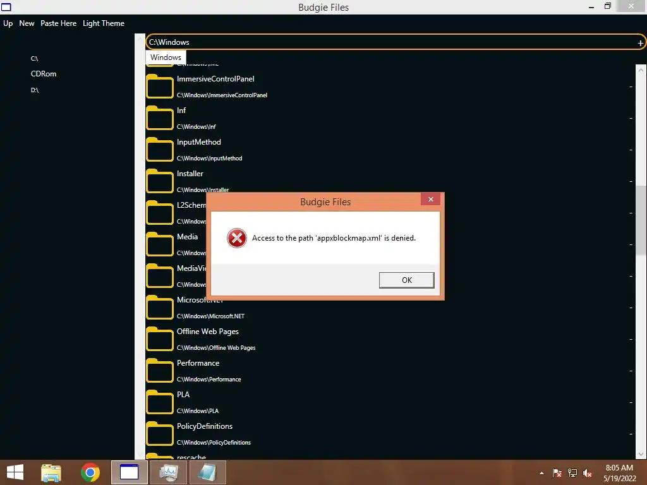Open the PolicyDefinitions folder icon
The width and height of the screenshot is (647, 485).
(x=160, y=433)
